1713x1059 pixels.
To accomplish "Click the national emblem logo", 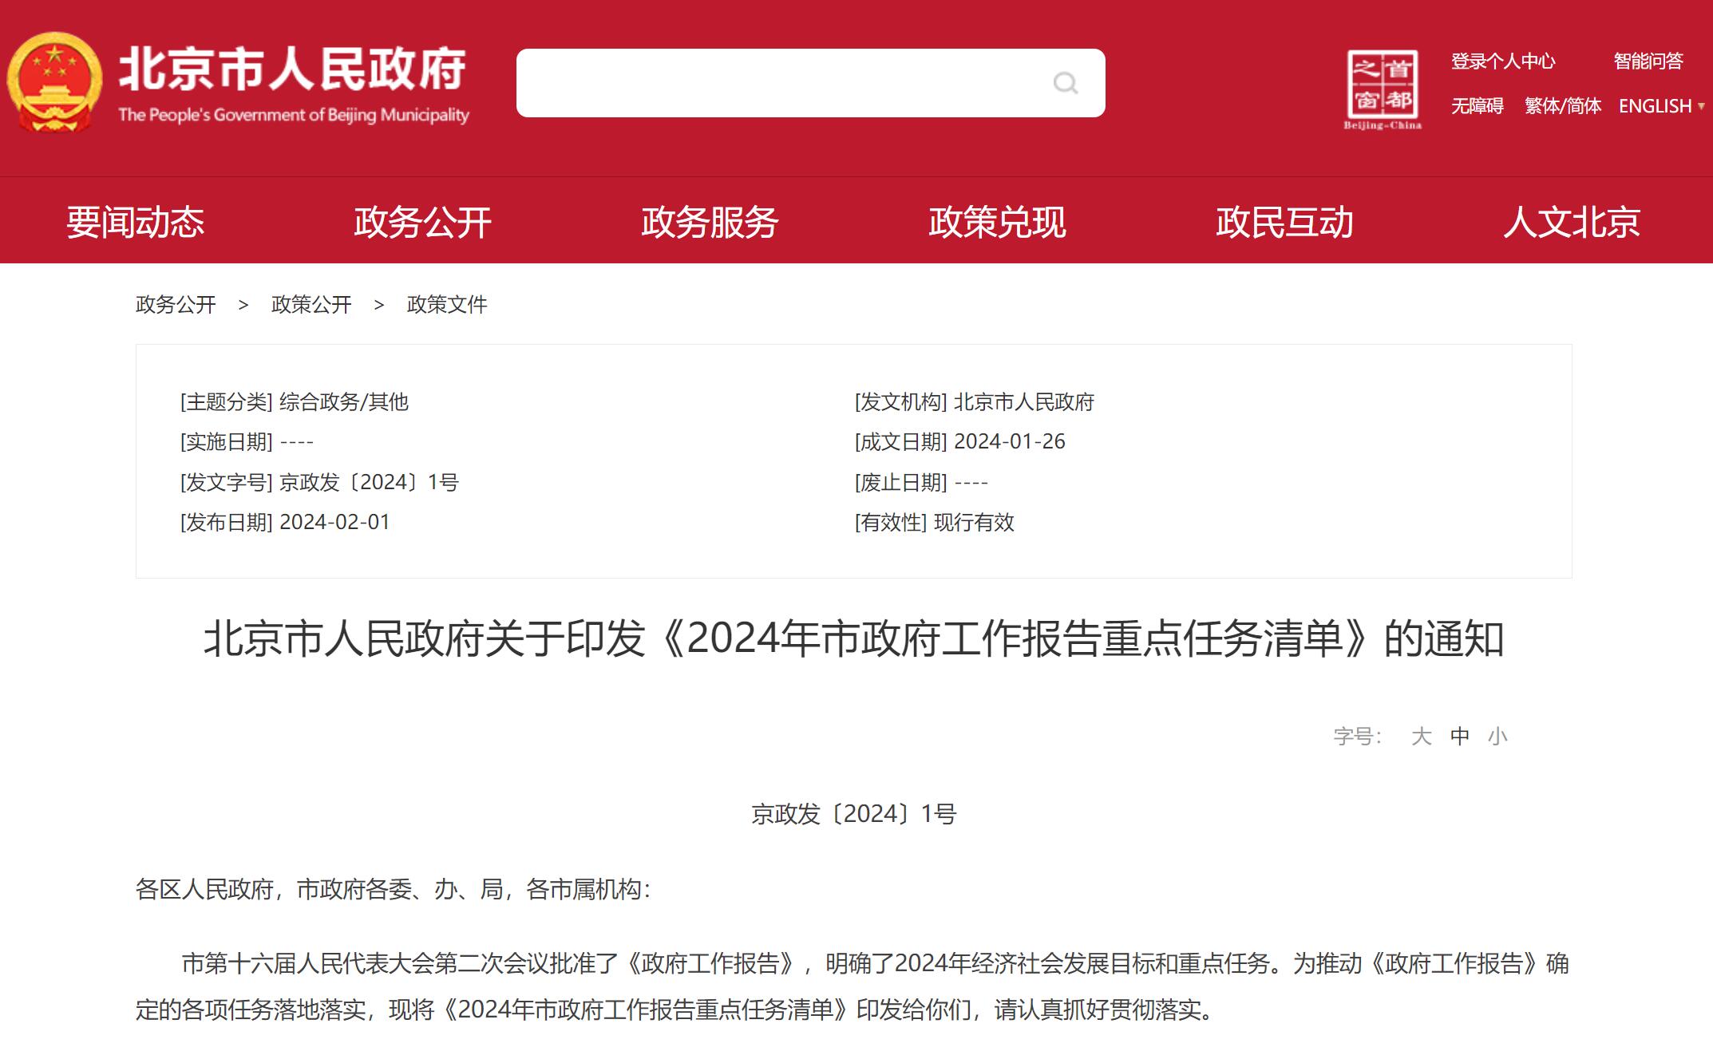I will (54, 82).
